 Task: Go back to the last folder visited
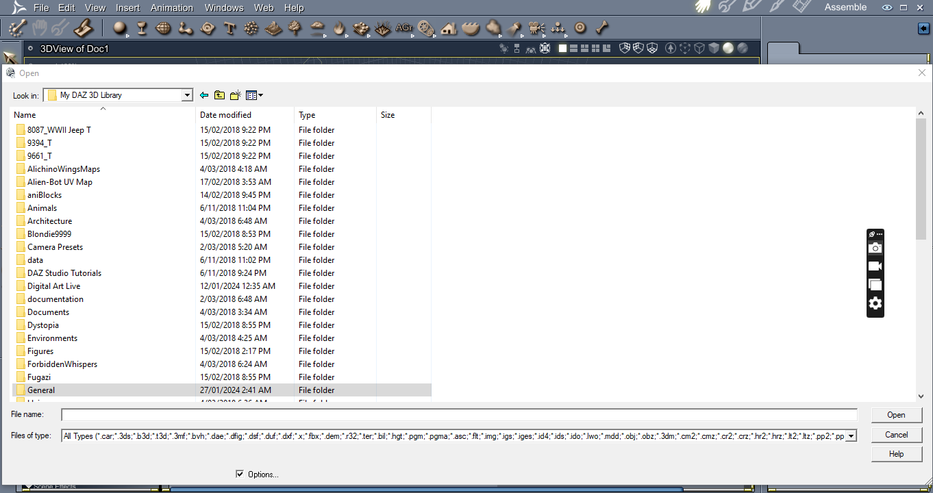(x=204, y=95)
